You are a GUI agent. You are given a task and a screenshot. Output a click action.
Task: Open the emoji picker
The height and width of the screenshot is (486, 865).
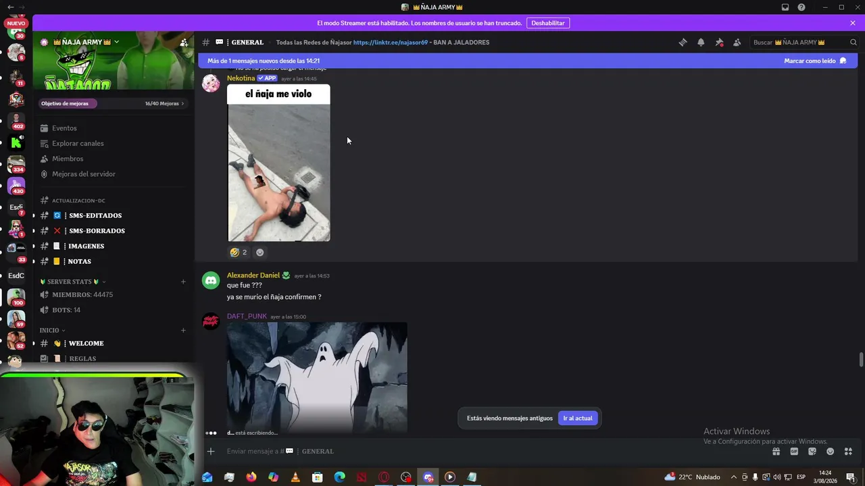pos(830,452)
